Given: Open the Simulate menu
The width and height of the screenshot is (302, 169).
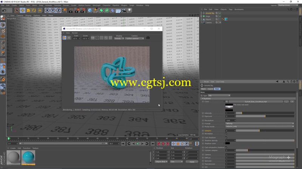Looking at the screenshot, I should click(57, 5).
